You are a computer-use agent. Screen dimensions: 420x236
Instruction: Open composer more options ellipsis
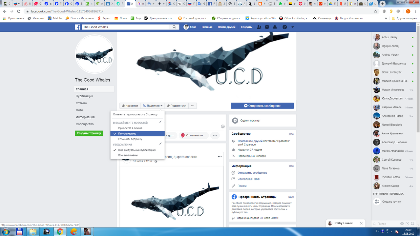(215, 135)
